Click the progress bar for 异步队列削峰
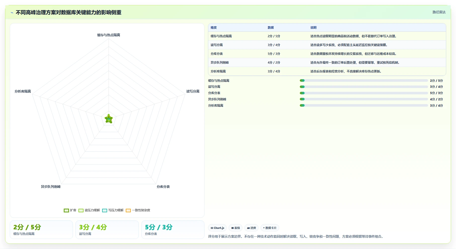Image resolution: width=456 pixels, height=249 pixels. pyautogui.click(x=364, y=99)
